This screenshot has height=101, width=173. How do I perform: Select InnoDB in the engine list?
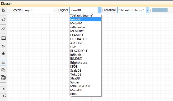[86, 19]
